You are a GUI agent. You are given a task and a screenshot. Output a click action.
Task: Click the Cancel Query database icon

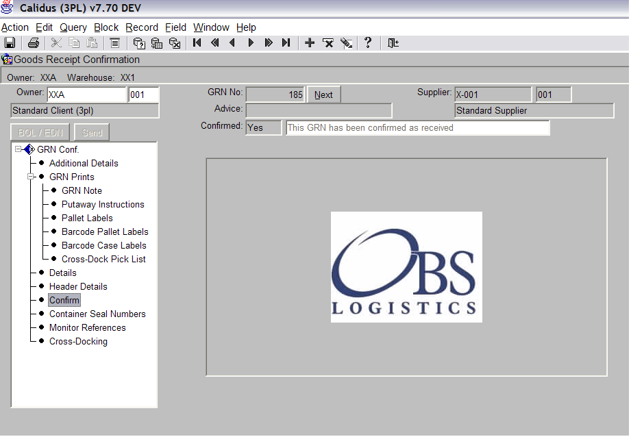[x=175, y=42]
